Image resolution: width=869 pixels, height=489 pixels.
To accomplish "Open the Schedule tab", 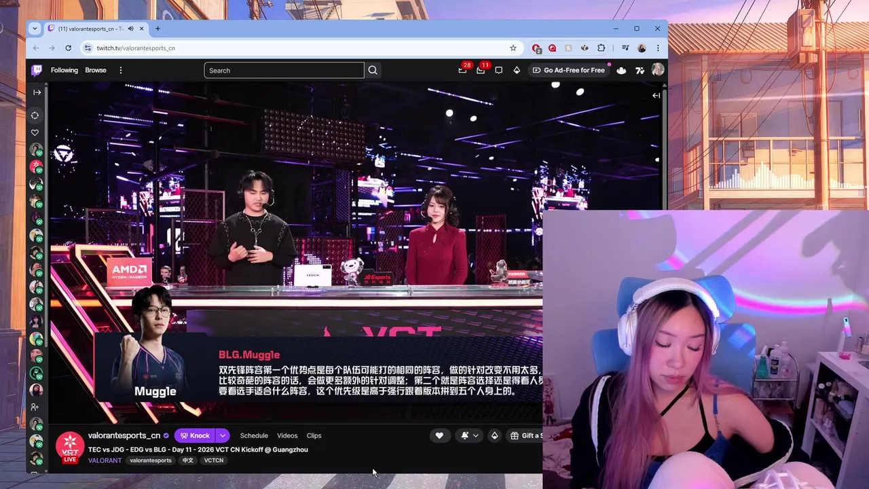I will pos(254,435).
